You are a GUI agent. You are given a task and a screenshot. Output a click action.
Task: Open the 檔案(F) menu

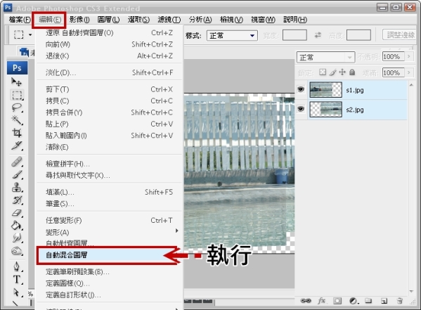(20, 20)
